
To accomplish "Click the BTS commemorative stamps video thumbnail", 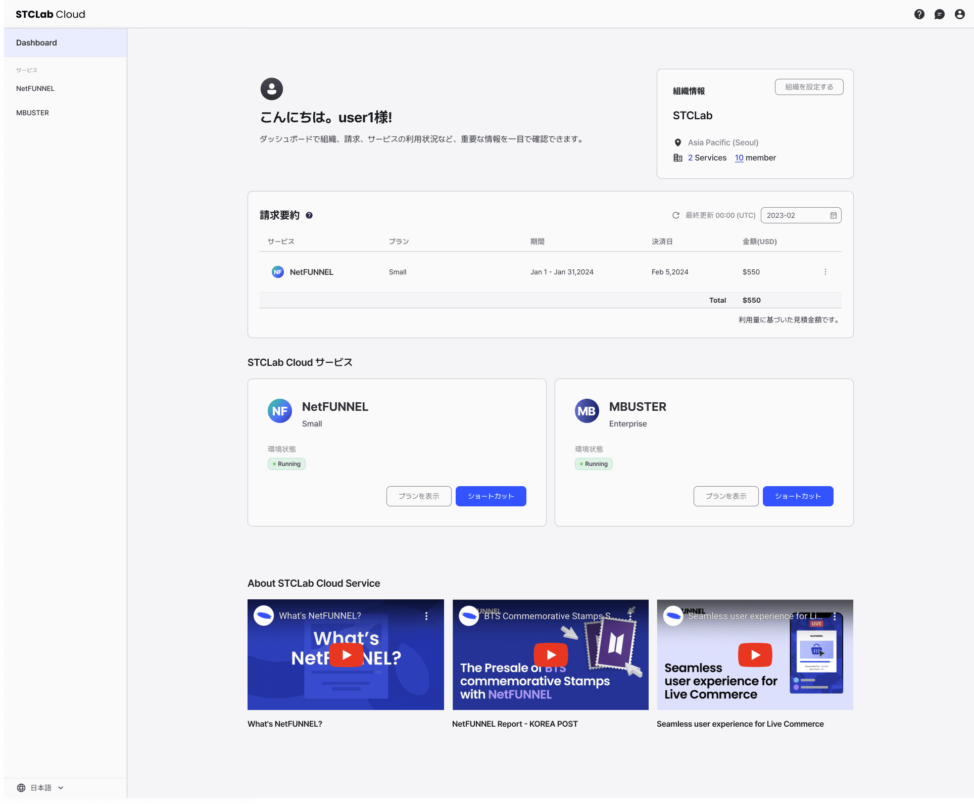I will tap(549, 653).
